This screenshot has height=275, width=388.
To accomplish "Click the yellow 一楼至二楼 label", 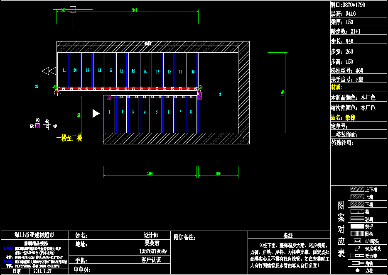I will 69,139.
